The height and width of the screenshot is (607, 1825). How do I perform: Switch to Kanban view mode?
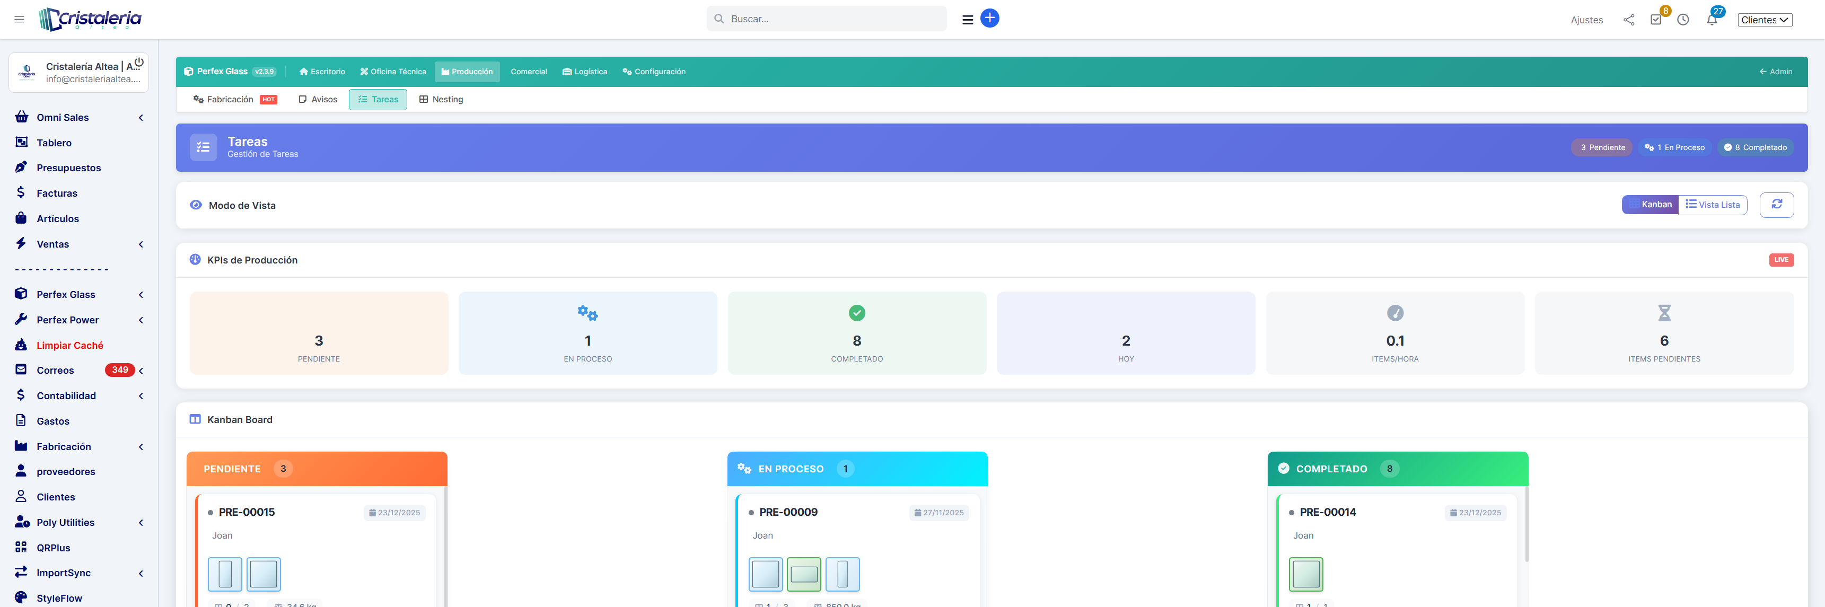tap(1649, 205)
